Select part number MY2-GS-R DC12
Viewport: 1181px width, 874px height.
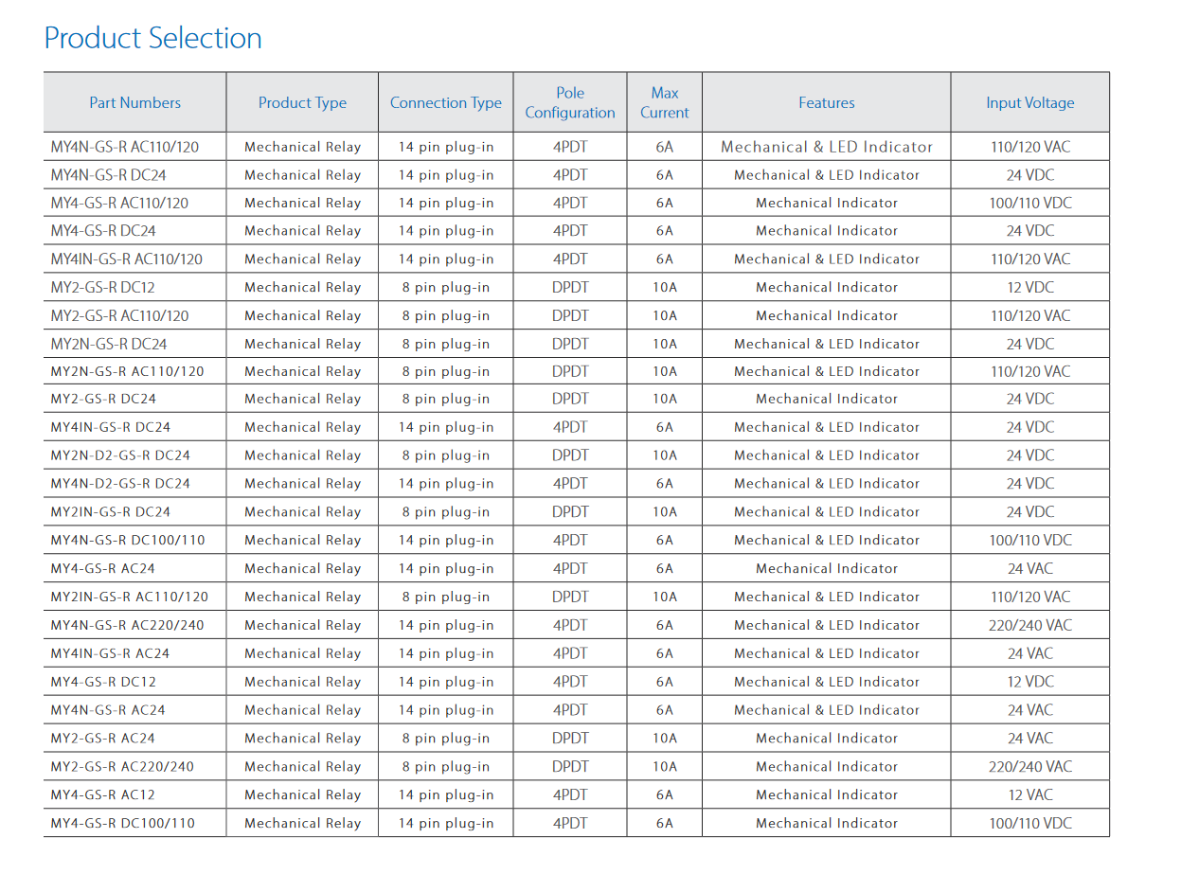tap(102, 287)
